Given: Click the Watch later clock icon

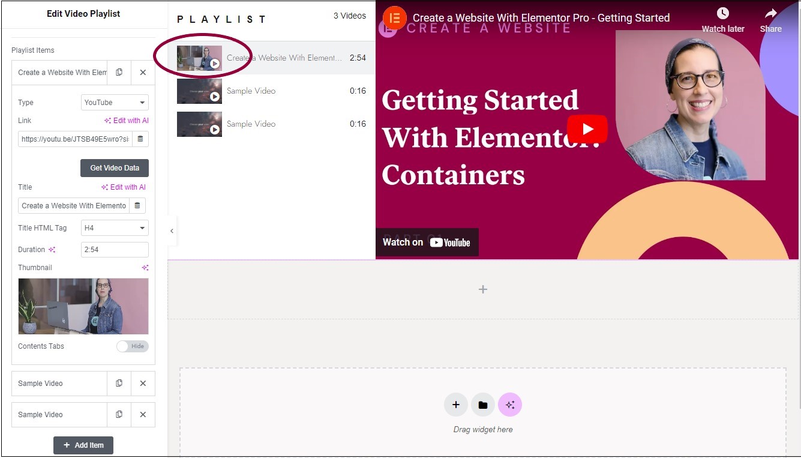Looking at the screenshot, I should [x=723, y=13].
